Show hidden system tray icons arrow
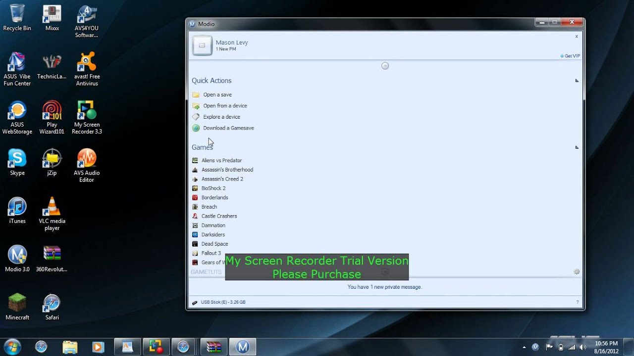634x356 pixels. pos(524,347)
